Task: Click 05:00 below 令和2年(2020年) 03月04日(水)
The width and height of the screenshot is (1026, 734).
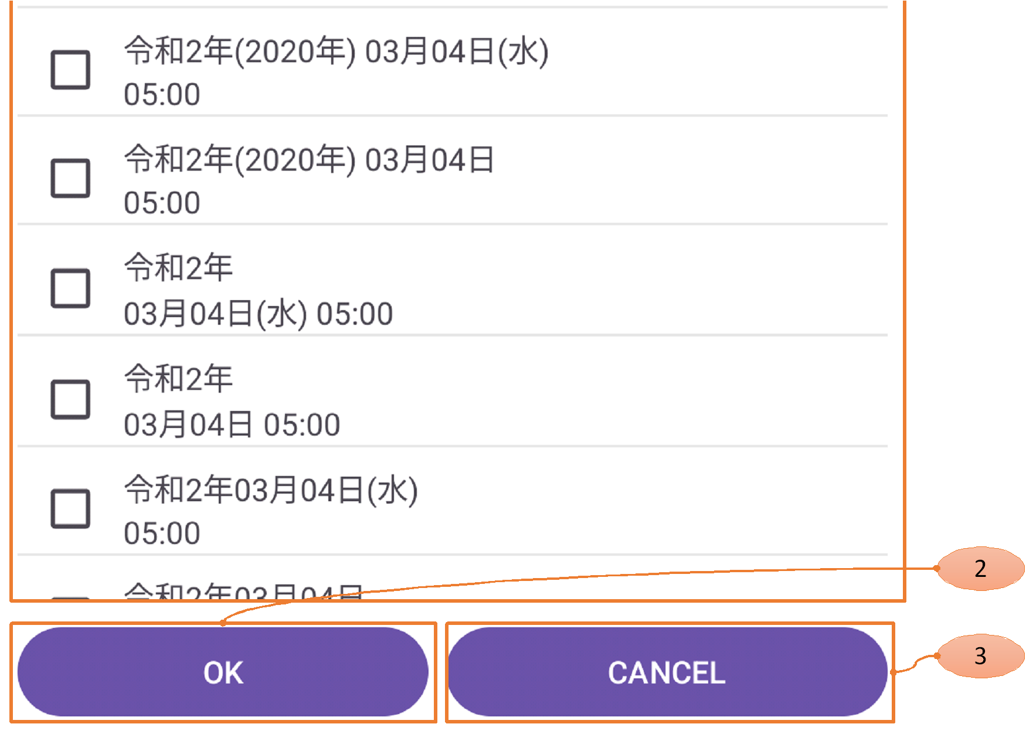Action: tap(162, 94)
